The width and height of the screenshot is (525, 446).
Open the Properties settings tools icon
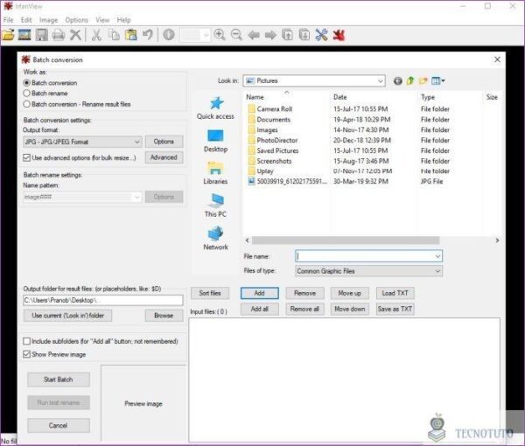[x=321, y=35]
